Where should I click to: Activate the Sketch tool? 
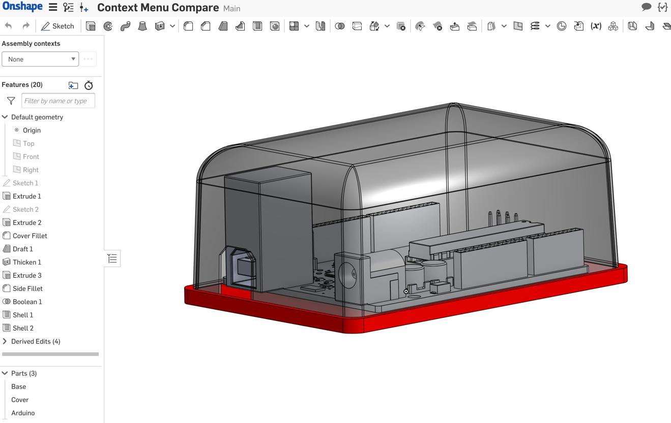pyautogui.click(x=57, y=26)
